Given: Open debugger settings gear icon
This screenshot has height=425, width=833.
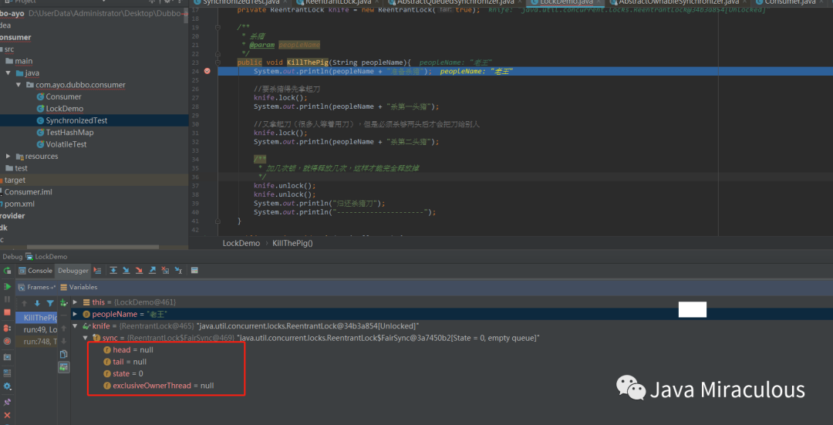Looking at the screenshot, I should 7,386.
